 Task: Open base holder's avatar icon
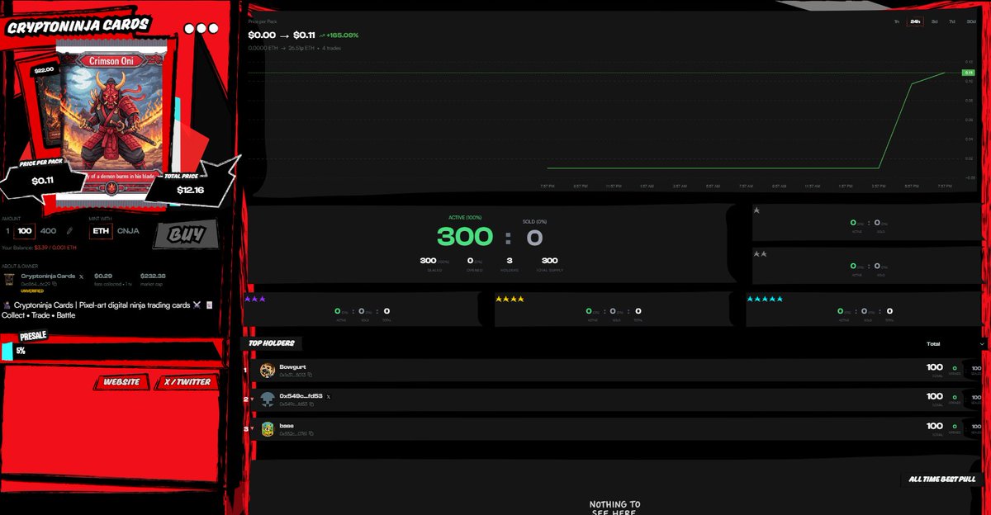coord(267,428)
